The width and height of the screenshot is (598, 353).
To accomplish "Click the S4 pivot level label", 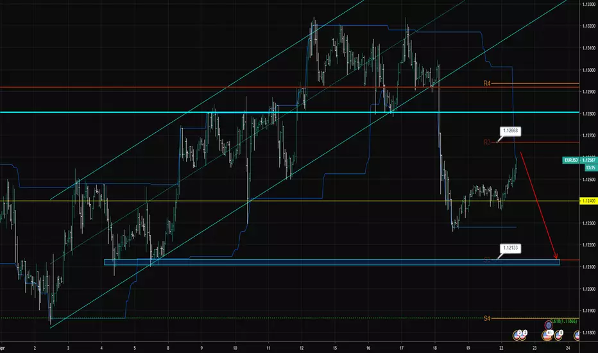I will (487, 318).
